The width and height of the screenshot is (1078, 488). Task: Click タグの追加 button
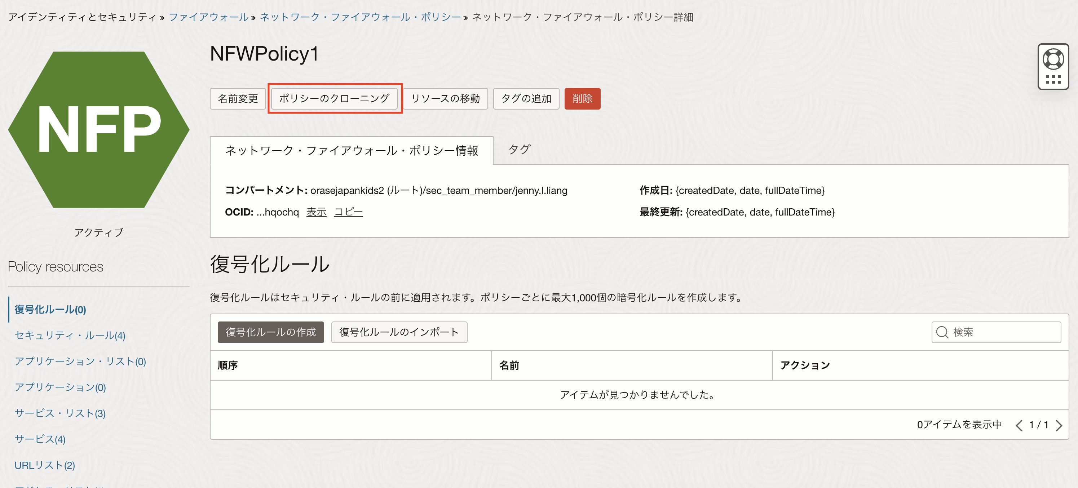pos(526,99)
